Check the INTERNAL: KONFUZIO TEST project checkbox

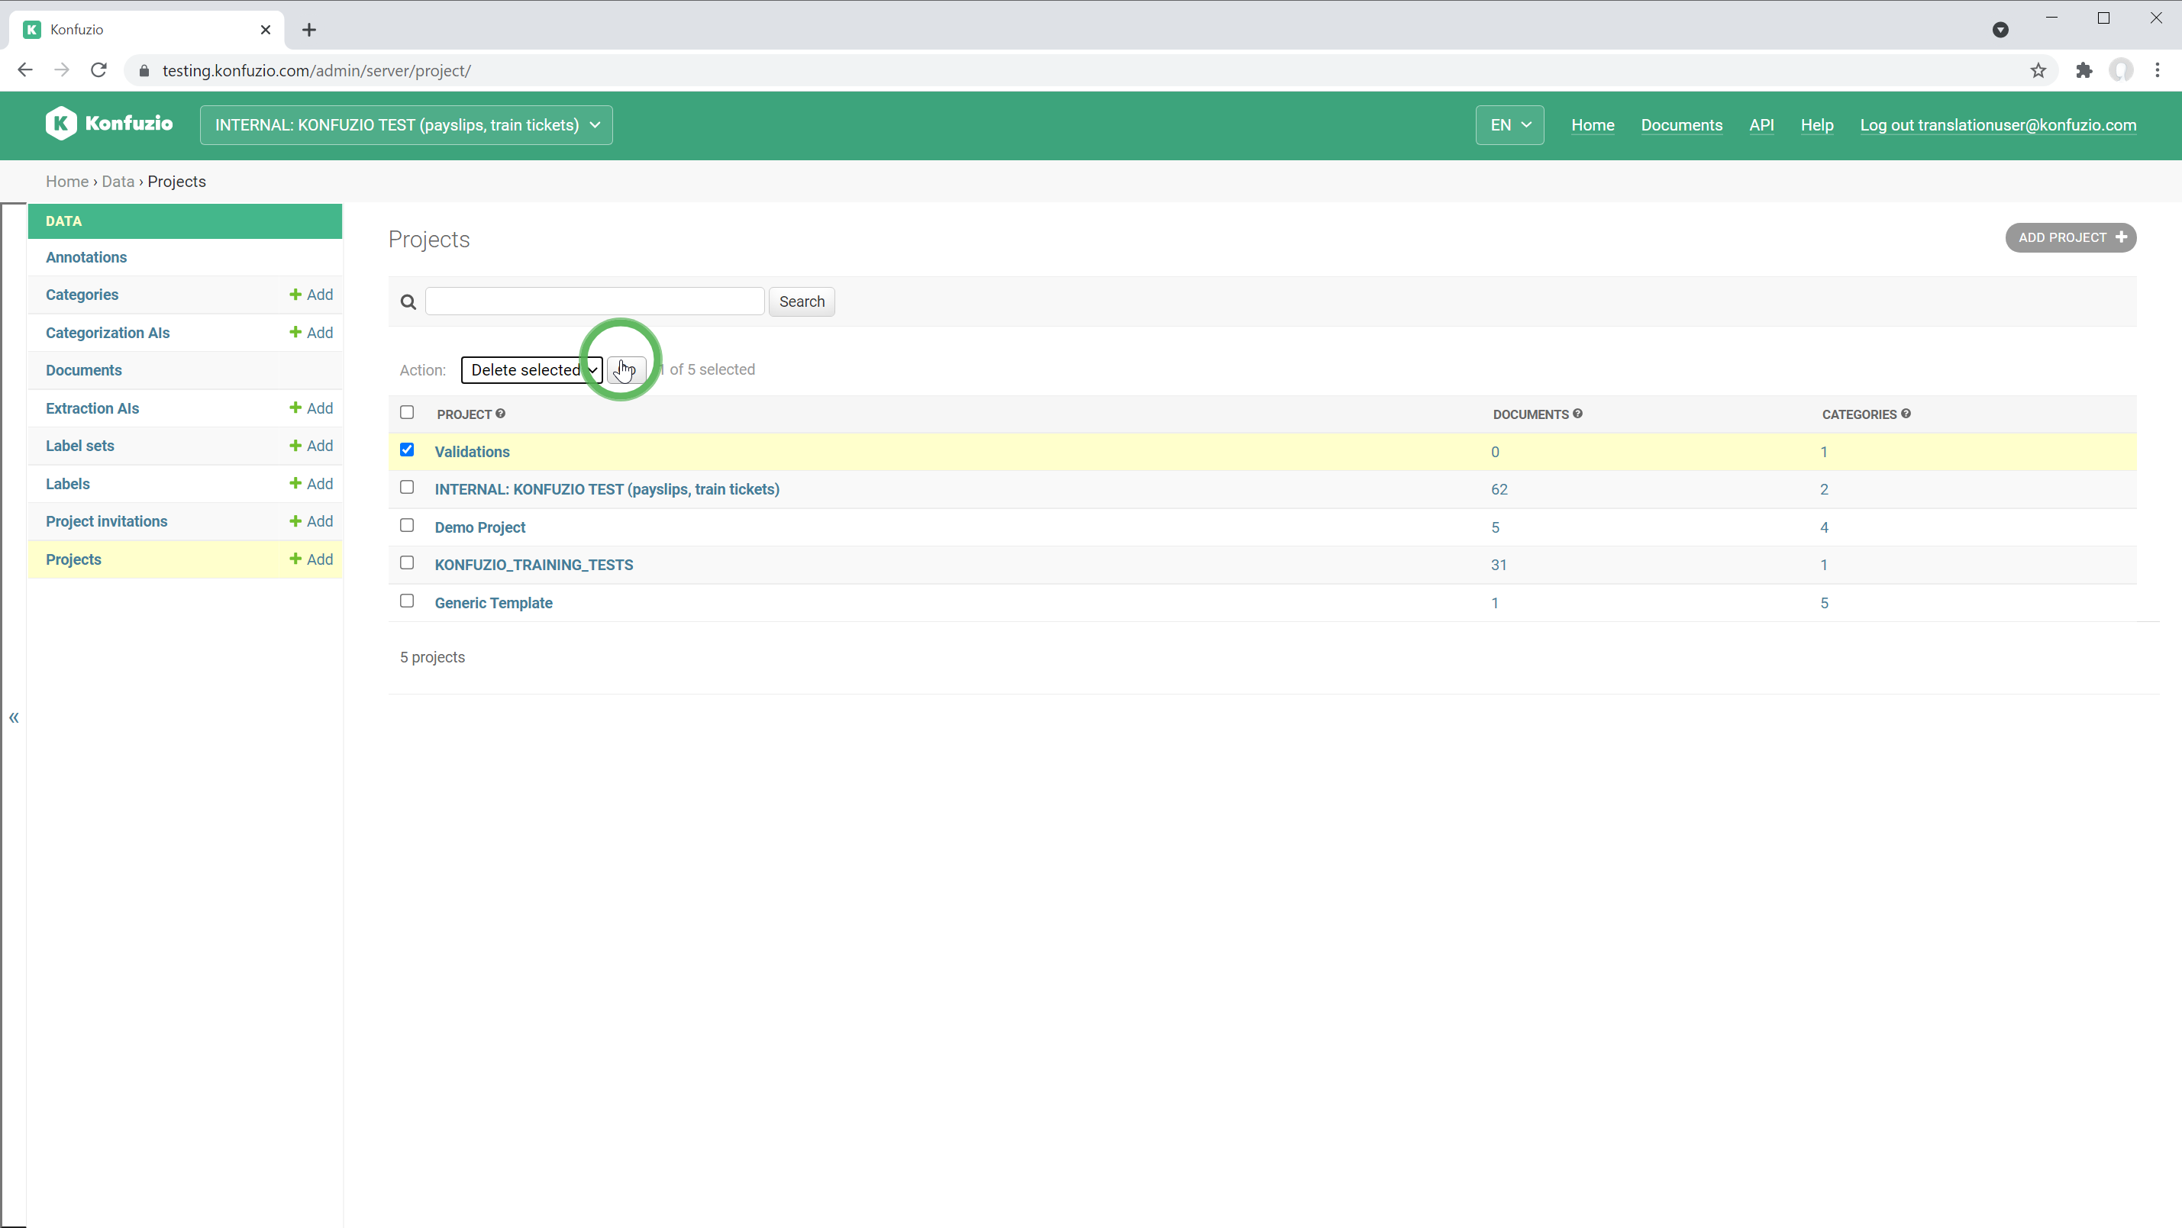click(407, 487)
